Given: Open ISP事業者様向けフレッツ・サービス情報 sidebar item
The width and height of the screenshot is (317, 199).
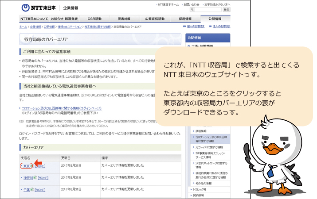Looking at the screenshot, I should 210,155.
